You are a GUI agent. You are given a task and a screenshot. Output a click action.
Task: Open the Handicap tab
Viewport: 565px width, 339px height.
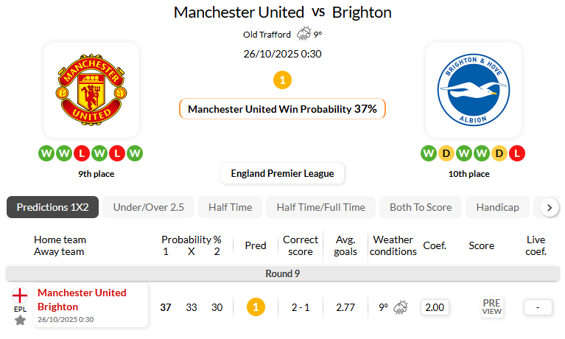497,207
